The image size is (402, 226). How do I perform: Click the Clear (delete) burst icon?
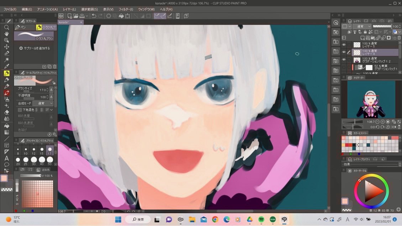[109, 16]
